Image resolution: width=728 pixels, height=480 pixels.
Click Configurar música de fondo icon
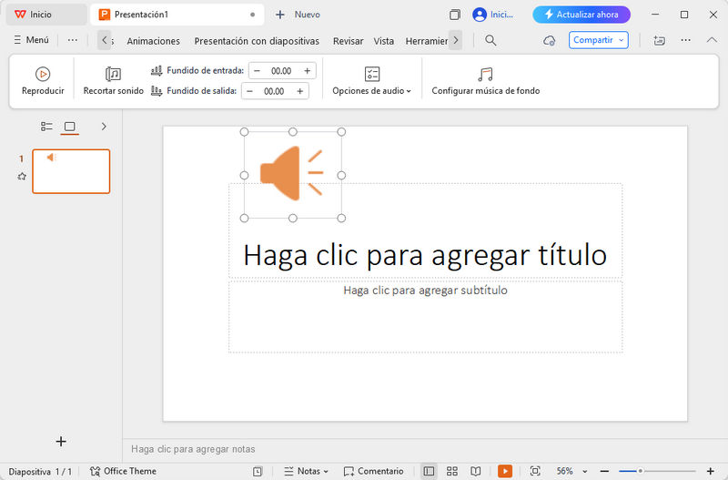tap(485, 75)
